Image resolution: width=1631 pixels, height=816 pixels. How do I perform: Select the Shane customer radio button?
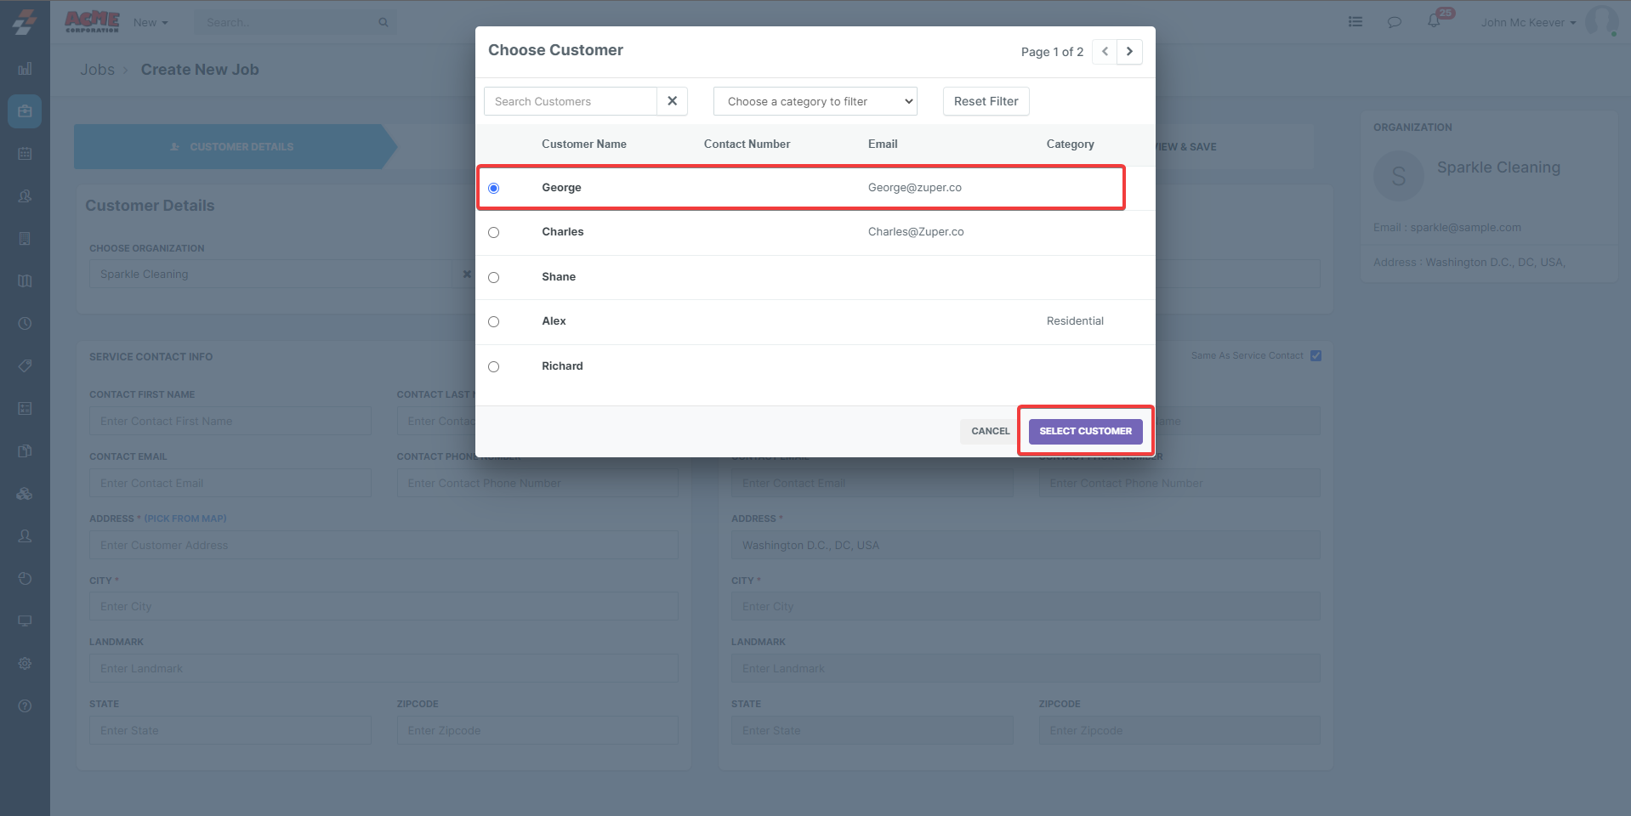[494, 277]
